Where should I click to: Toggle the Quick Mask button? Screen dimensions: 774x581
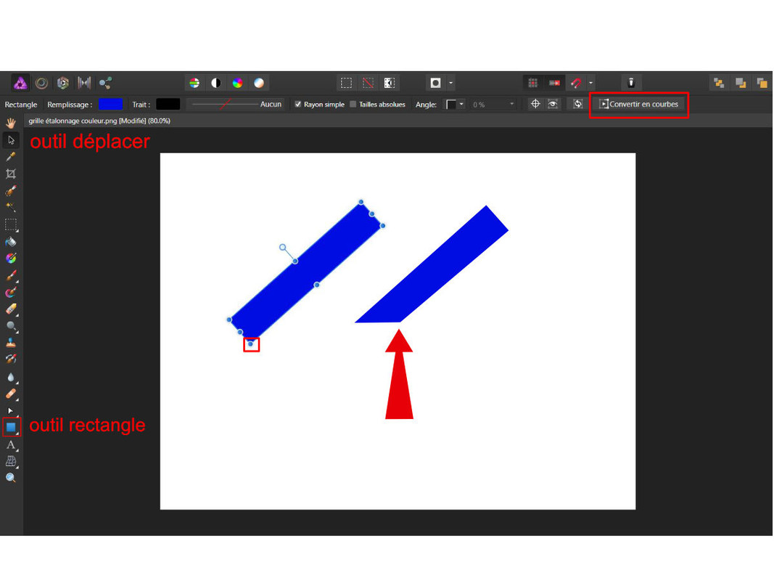coord(435,83)
